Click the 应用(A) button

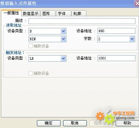(101, 123)
